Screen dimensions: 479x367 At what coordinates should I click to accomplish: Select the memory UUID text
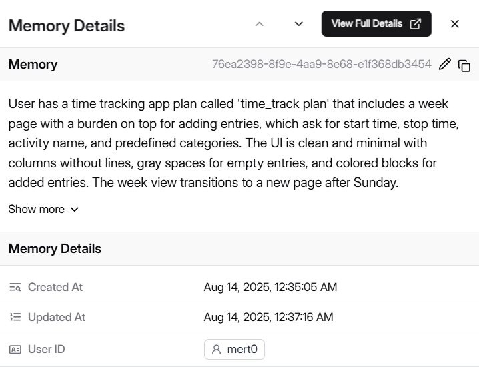pos(322,64)
